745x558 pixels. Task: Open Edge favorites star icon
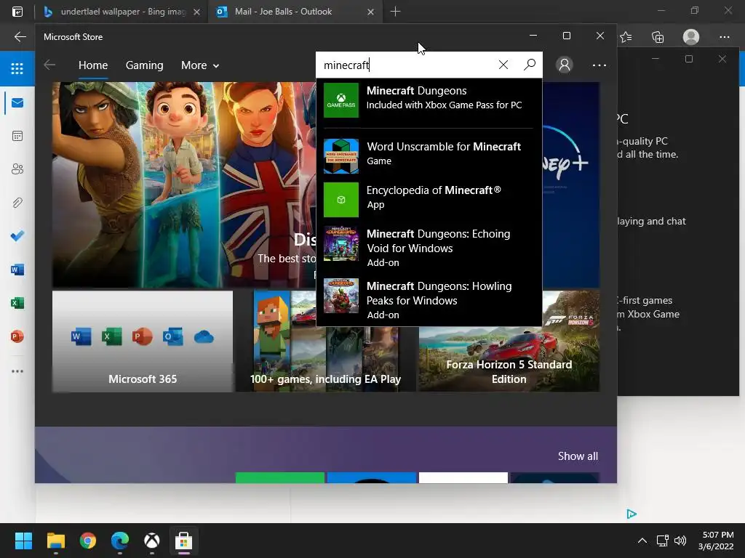tap(626, 37)
